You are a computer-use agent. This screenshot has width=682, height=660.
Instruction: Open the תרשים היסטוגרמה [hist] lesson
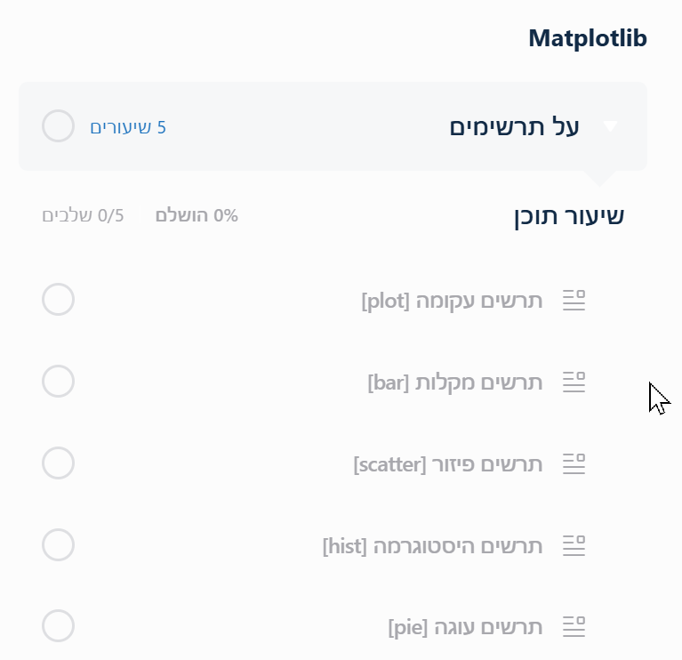[432, 545]
